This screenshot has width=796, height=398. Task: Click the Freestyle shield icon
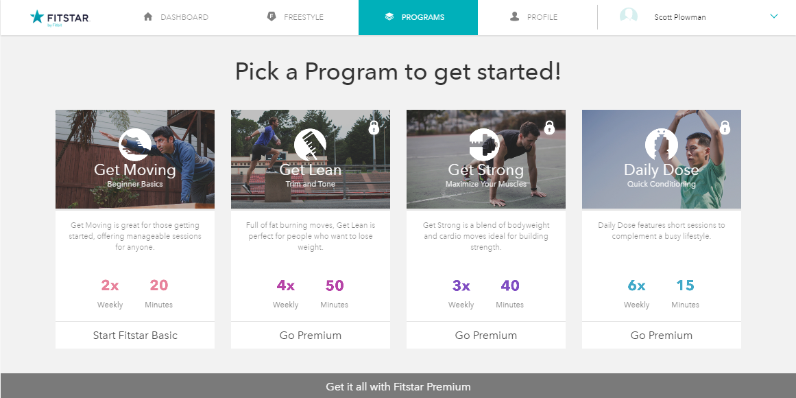(272, 16)
